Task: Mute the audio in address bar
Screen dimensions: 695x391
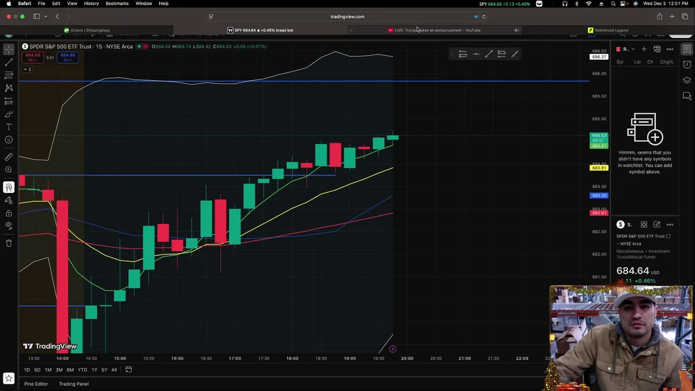Action: click(x=476, y=16)
